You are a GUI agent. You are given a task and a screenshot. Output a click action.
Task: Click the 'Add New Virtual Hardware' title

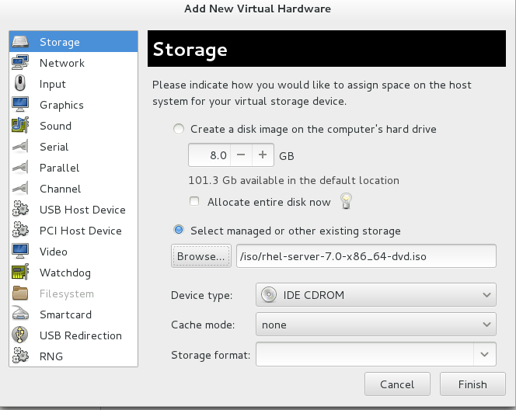click(x=258, y=9)
